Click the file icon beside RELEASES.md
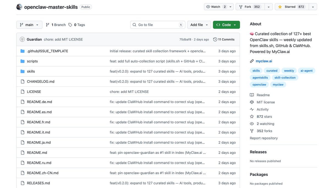The width and height of the screenshot is (330, 188). pyautogui.click(x=23, y=183)
